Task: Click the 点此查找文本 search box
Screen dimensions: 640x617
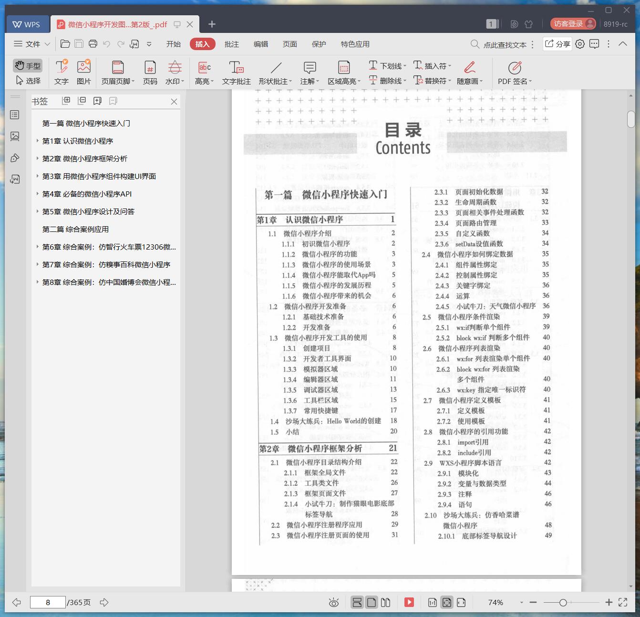Action: (x=498, y=44)
